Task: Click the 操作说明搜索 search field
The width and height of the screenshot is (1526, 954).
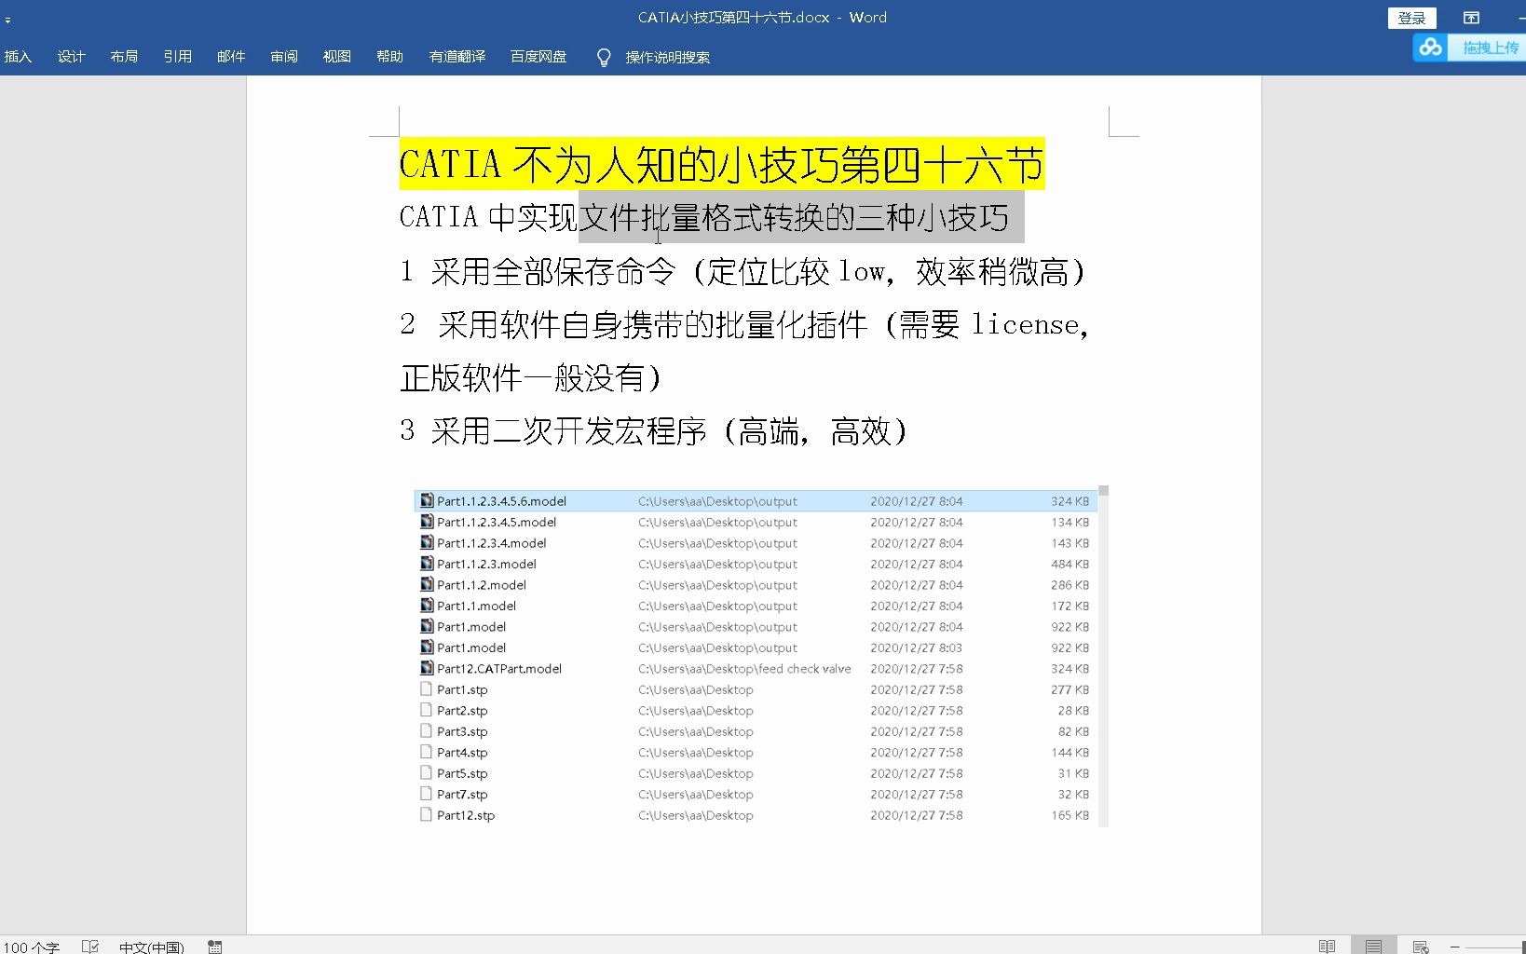Action: tap(667, 58)
